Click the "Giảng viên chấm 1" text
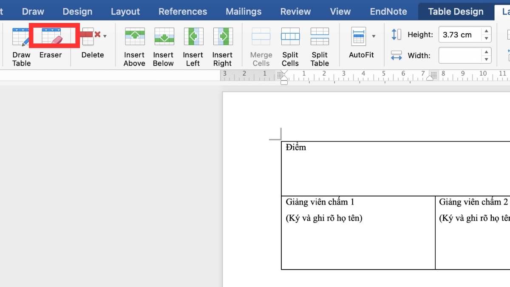 pyautogui.click(x=320, y=202)
